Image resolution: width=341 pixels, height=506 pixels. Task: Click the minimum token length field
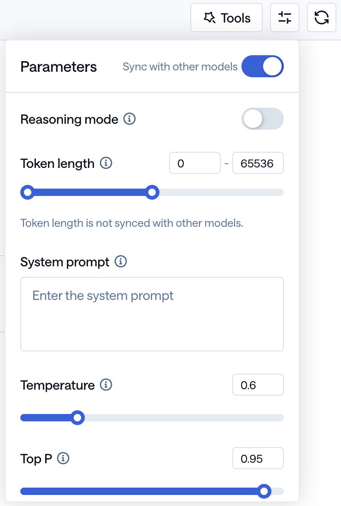pos(194,163)
